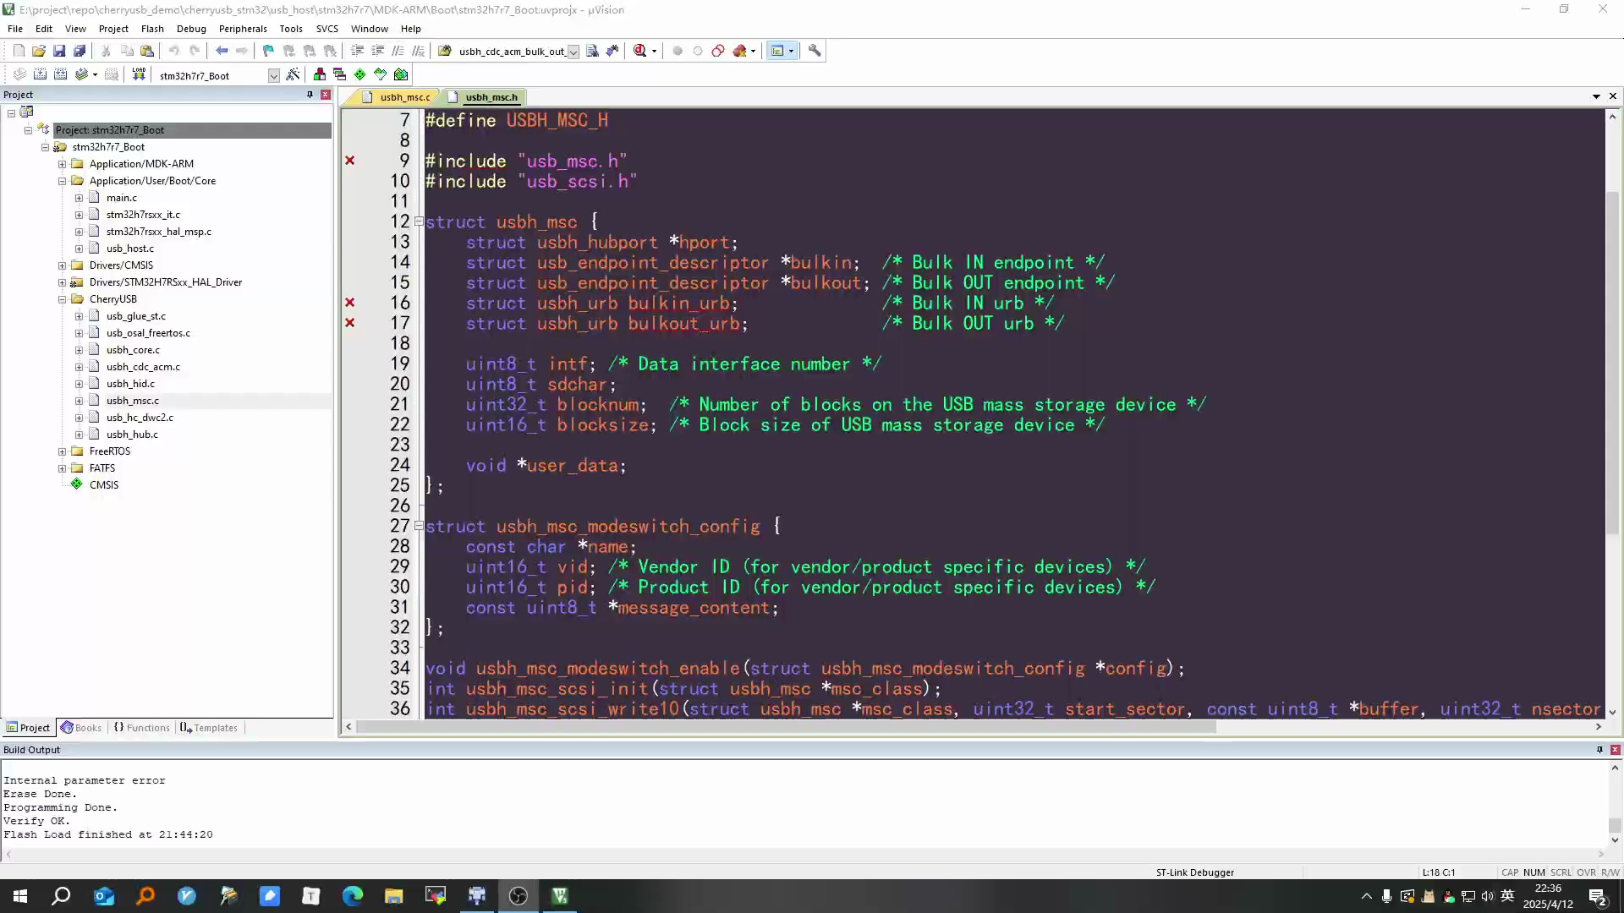Switch to the Functions panel tab

click(x=142, y=728)
